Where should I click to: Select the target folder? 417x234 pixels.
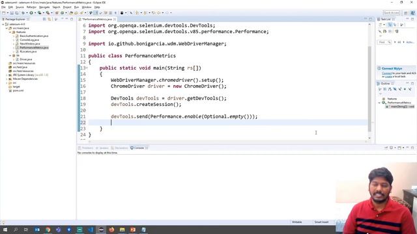[x=16, y=86]
